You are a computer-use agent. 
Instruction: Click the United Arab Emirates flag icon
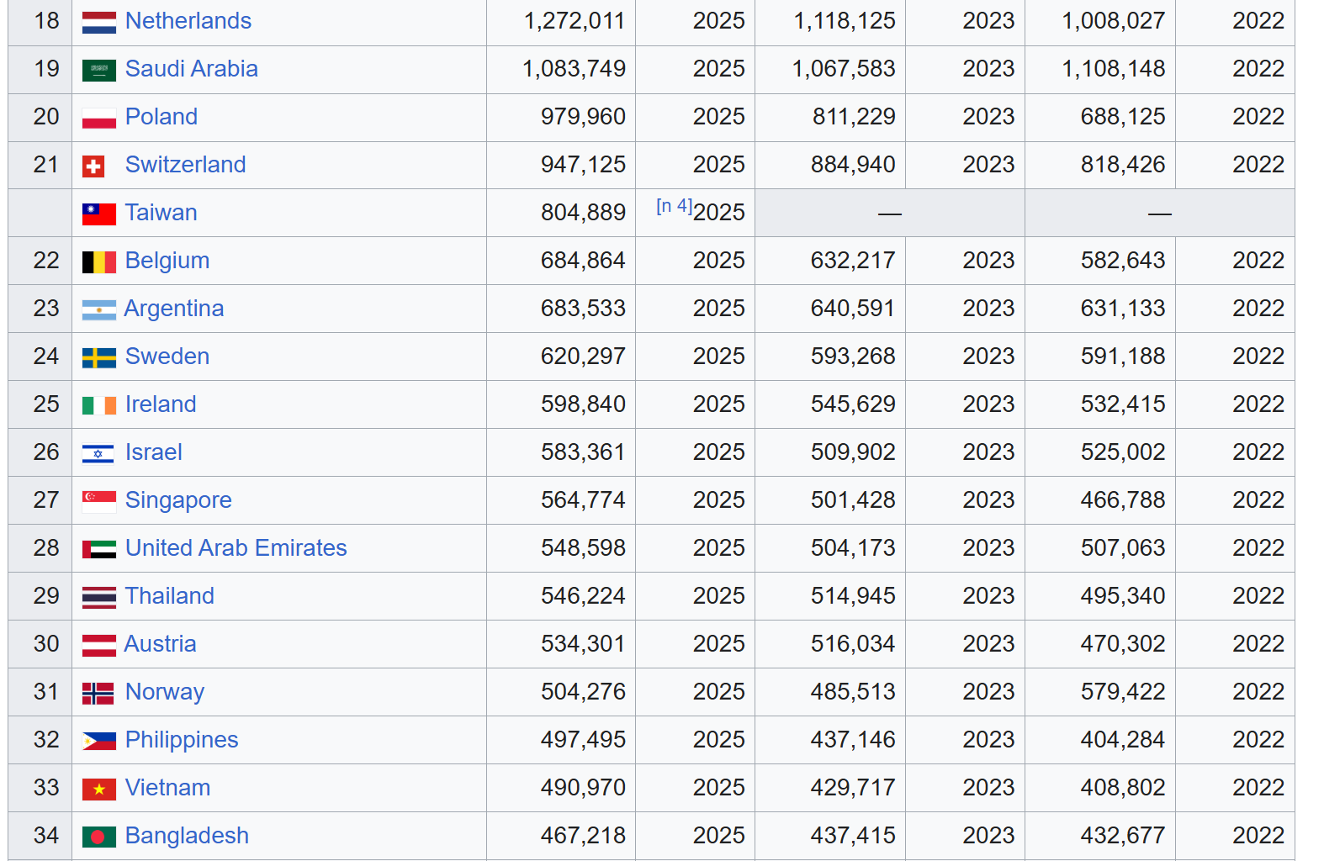pos(98,550)
